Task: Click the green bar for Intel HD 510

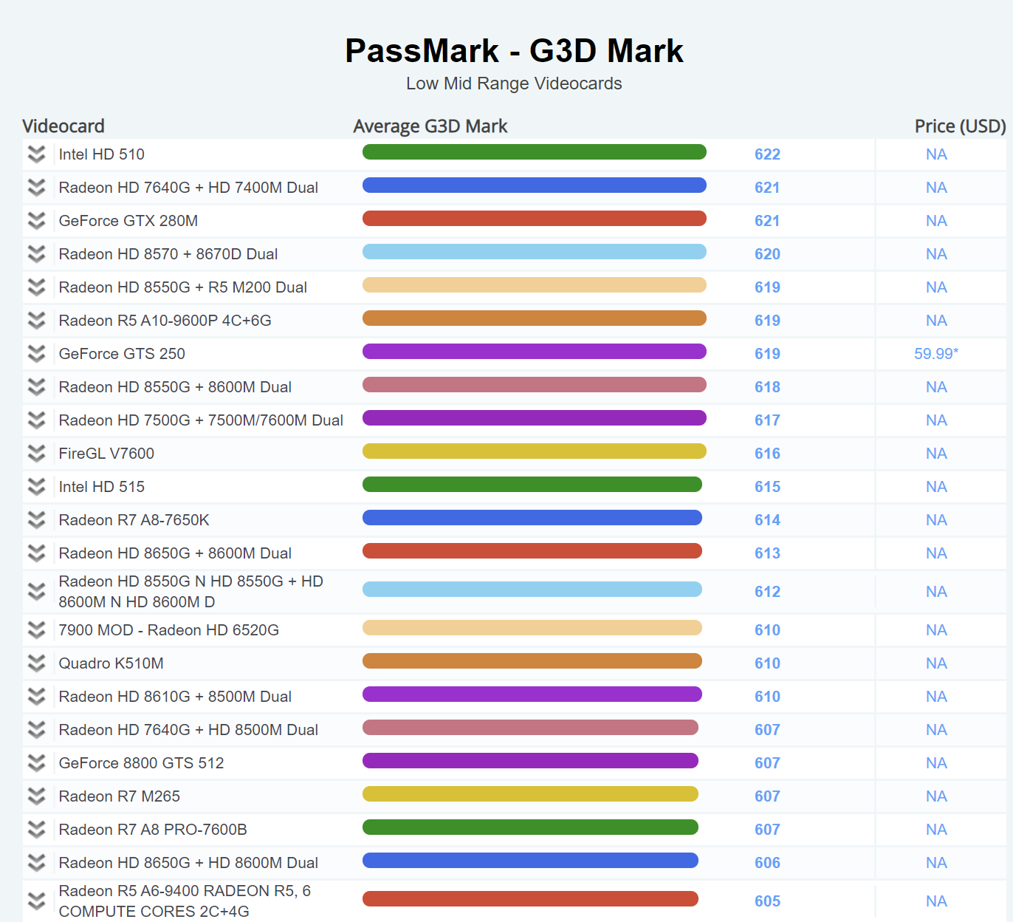Action: tap(534, 152)
